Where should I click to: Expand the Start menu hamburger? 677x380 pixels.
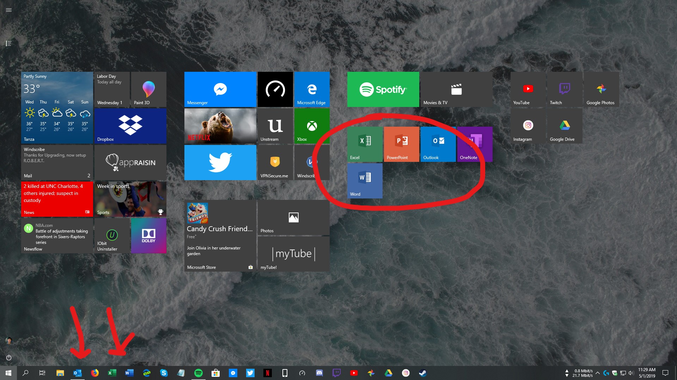[9, 10]
